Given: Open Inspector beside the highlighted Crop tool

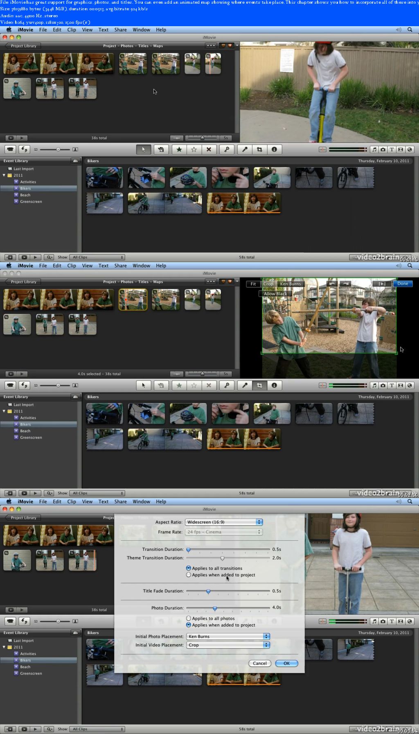Looking at the screenshot, I should (x=274, y=385).
